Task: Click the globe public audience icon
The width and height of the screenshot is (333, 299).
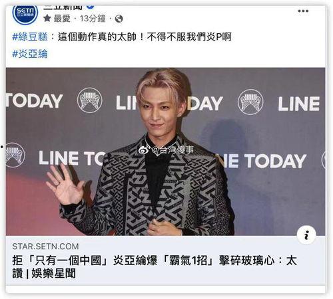Action: 119,19
